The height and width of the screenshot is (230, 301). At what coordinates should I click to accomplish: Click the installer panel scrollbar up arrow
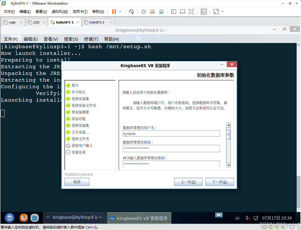(229, 125)
